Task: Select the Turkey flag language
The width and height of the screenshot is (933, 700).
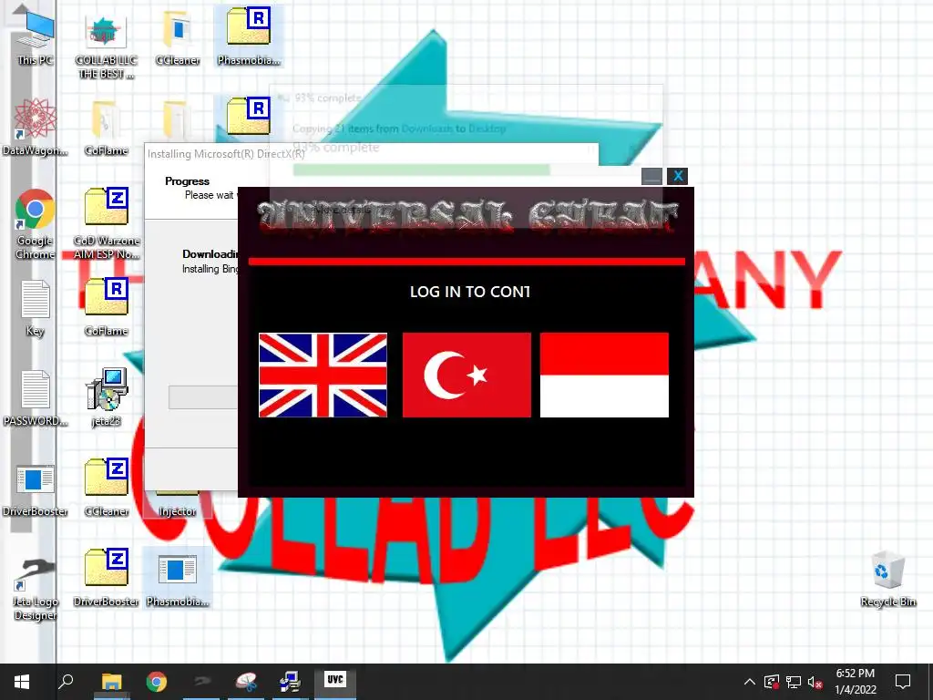Action: point(466,375)
